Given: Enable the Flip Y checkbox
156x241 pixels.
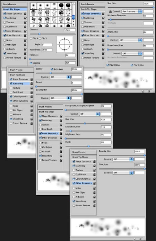Looking at the screenshot, I should [x=40, y=38].
